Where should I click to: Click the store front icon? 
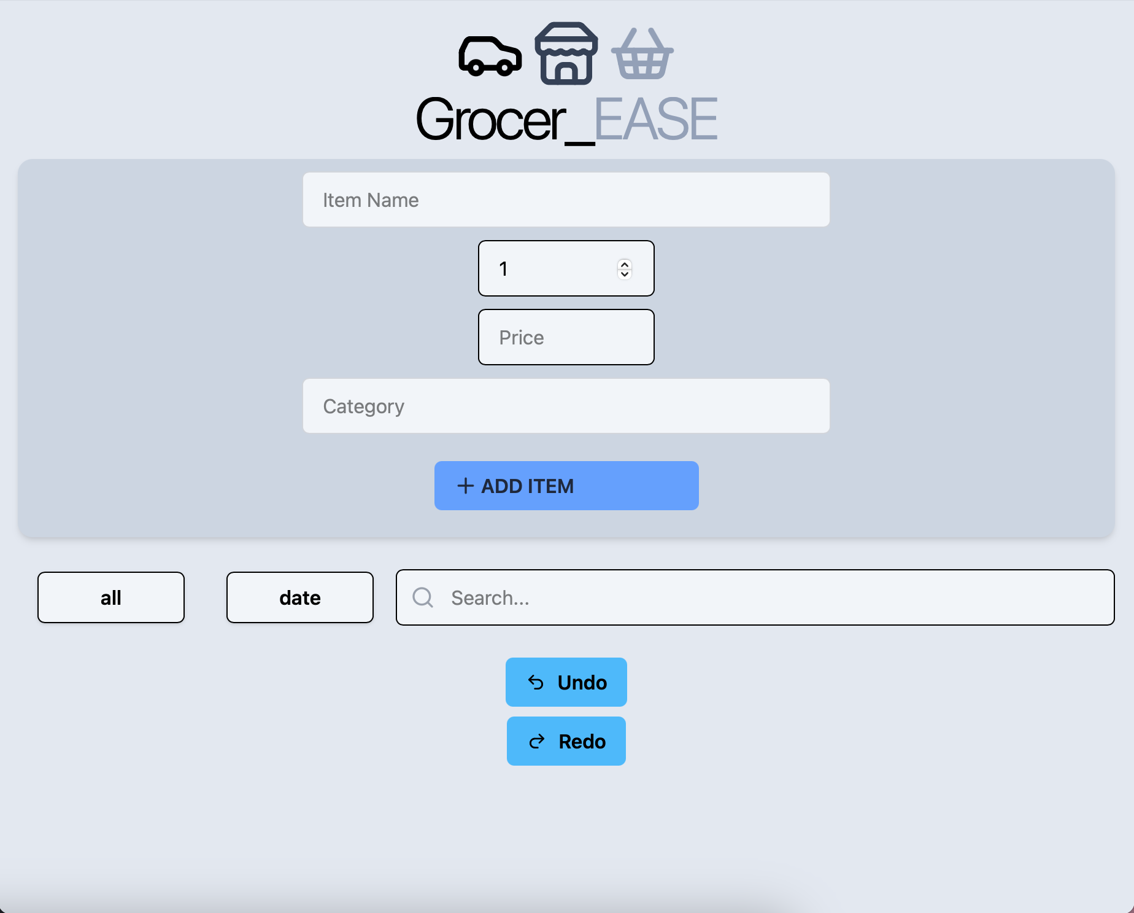[566, 53]
